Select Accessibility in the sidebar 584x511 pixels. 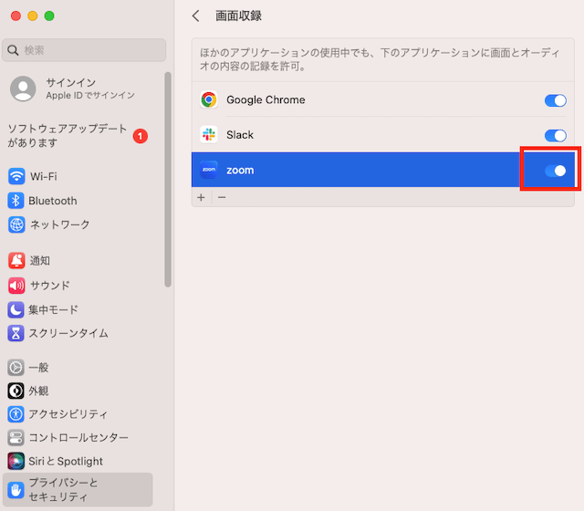pos(68,413)
